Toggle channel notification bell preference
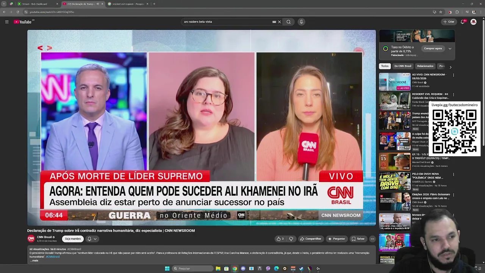The image size is (485, 273). 92,239
